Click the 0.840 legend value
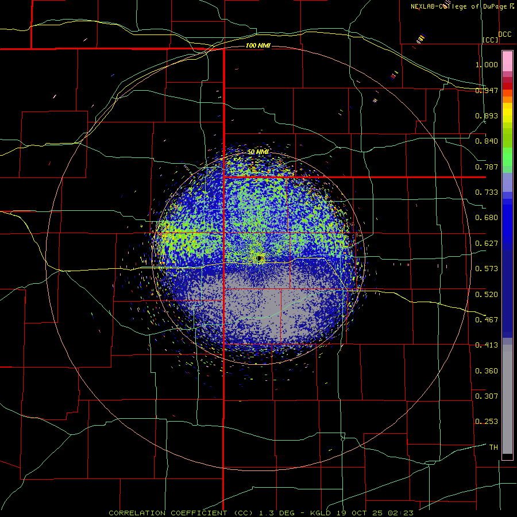This screenshot has width=517, height=517. click(487, 141)
